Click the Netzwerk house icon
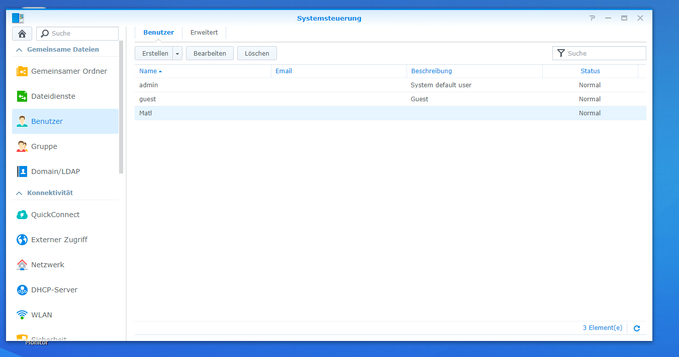 (x=22, y=265)
